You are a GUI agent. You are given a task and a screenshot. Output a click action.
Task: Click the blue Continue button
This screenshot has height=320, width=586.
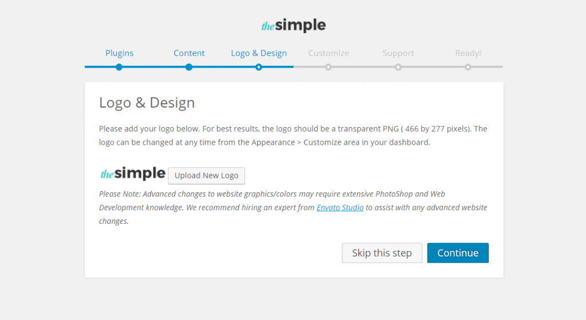click(x=458, y=252)
